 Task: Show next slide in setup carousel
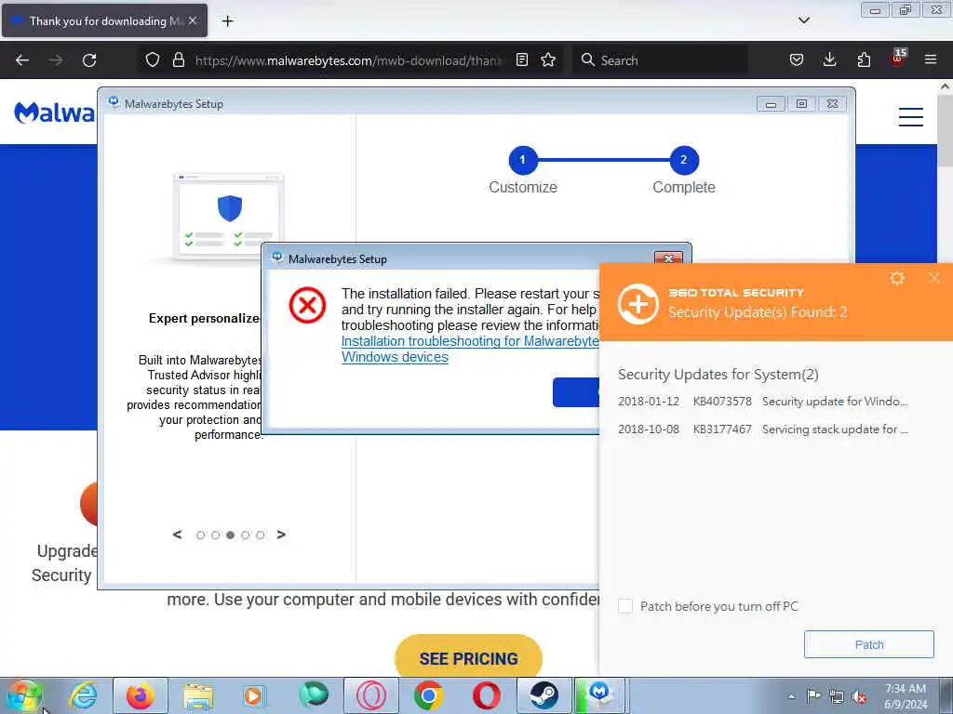click(281, 535)
